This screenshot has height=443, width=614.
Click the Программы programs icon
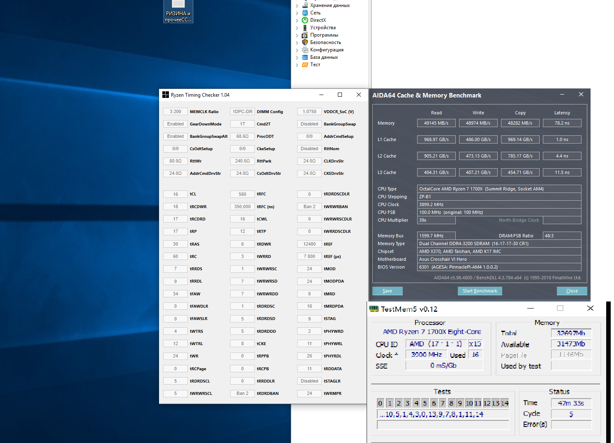(305, 35)
